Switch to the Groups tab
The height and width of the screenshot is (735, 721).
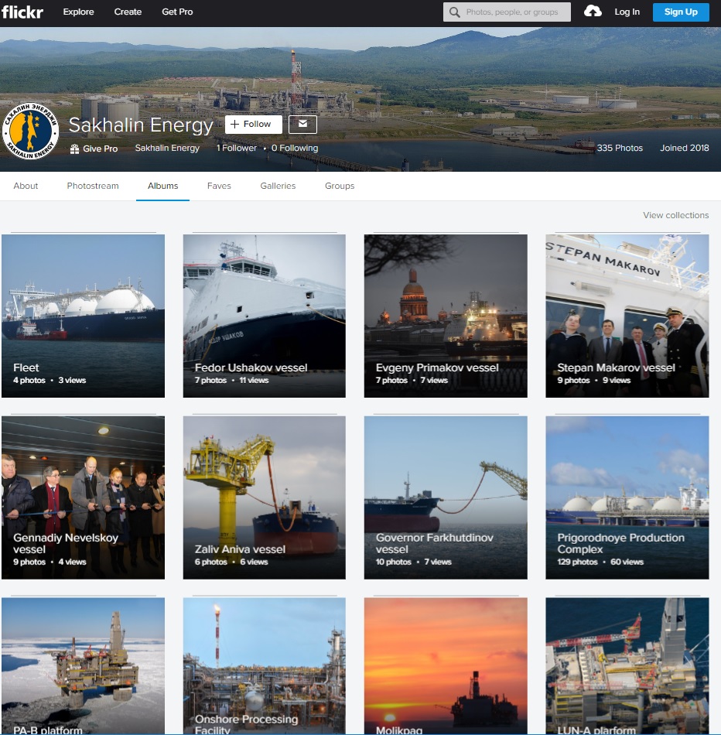click(340, 186)
